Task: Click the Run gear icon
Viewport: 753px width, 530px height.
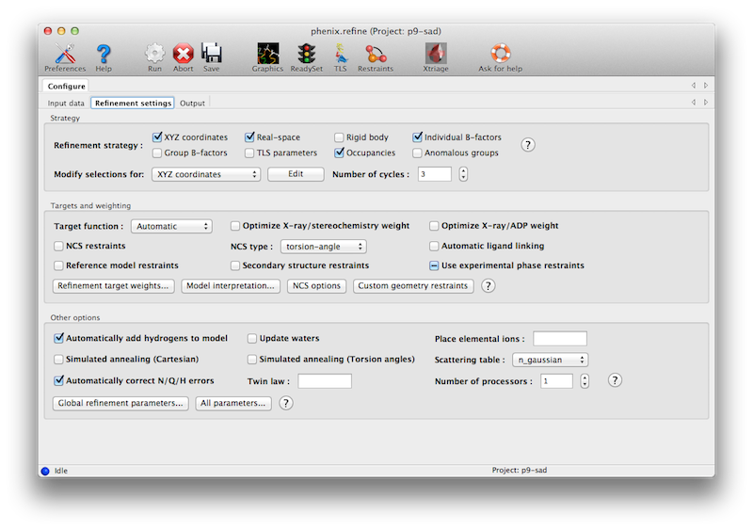Action: 154,55
